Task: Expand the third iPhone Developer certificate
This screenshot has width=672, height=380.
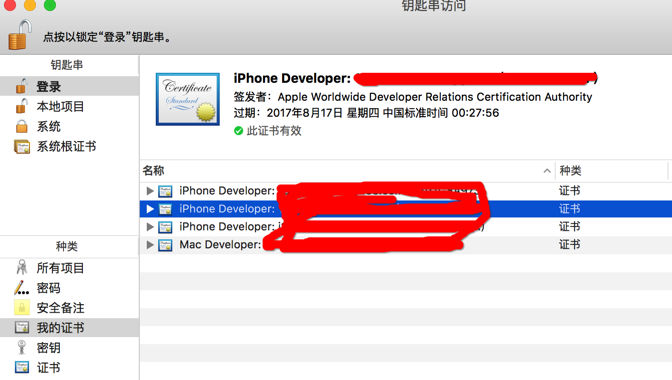Action: click(150, 227)
